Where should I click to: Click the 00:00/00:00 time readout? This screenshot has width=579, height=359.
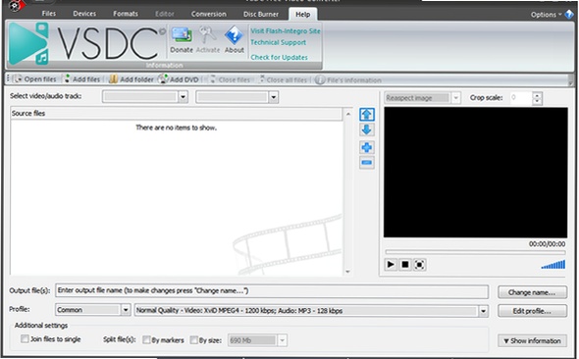[x=547, y=244]
